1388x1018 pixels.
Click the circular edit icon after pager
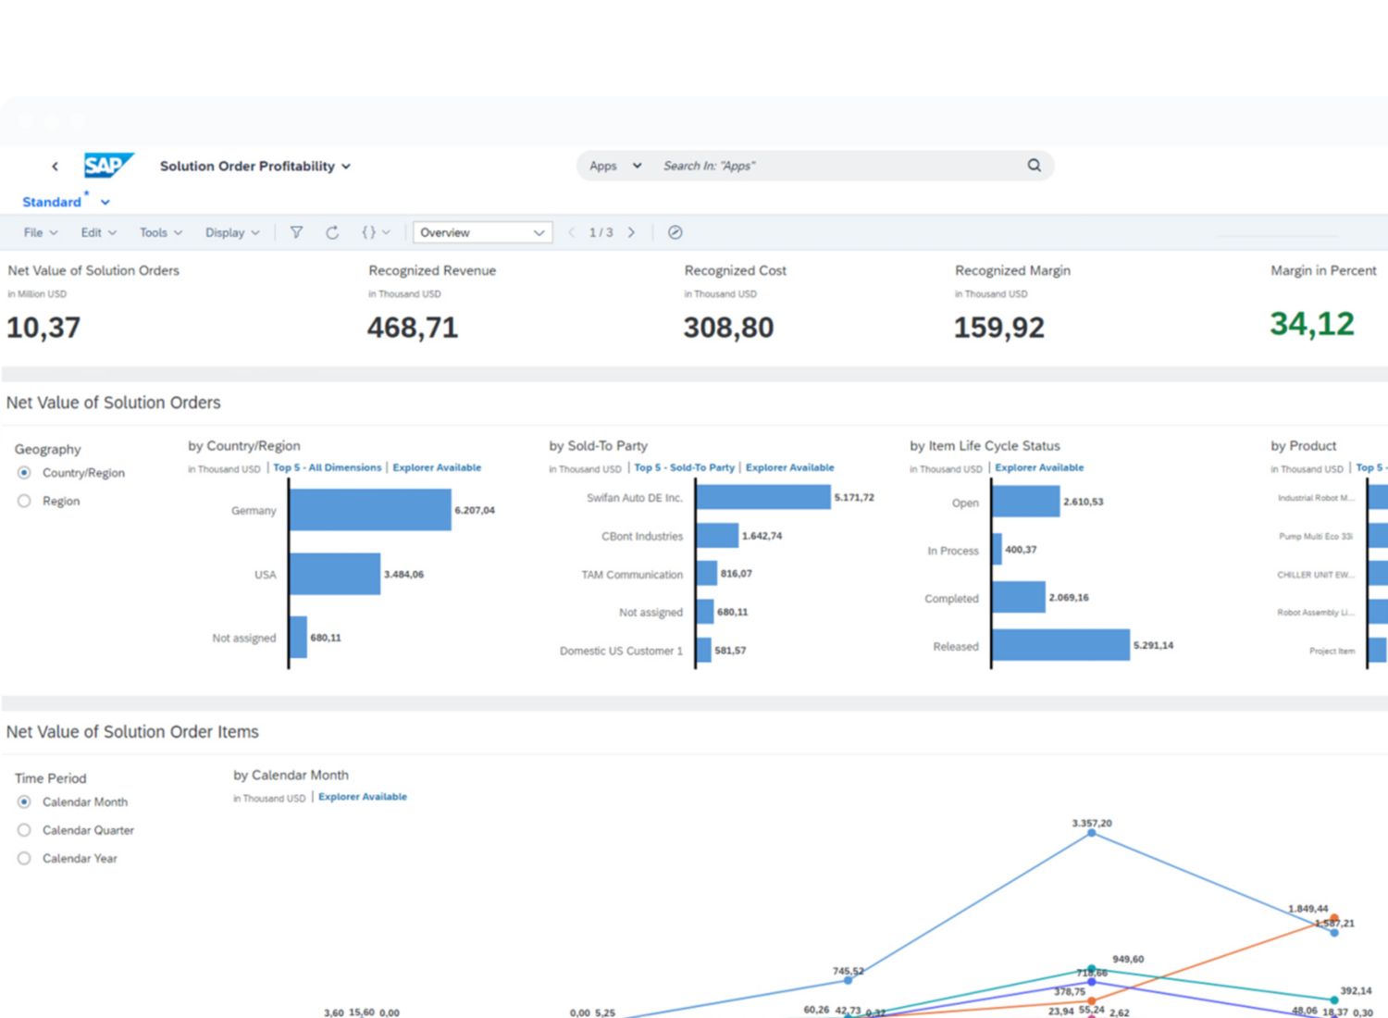click(x=675, y=232)
